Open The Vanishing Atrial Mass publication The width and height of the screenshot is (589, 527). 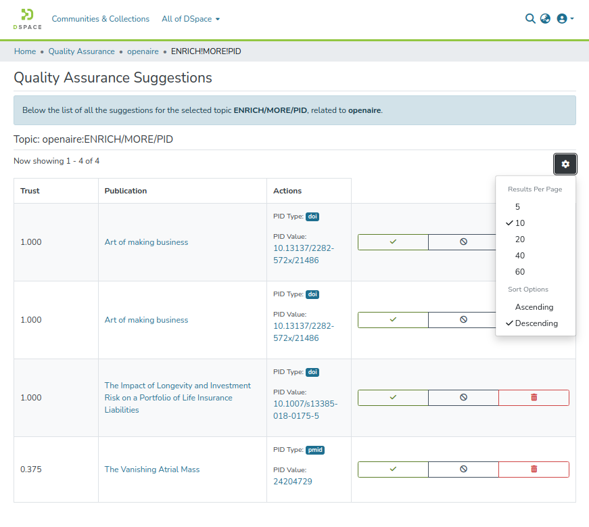tap(152, 469)
